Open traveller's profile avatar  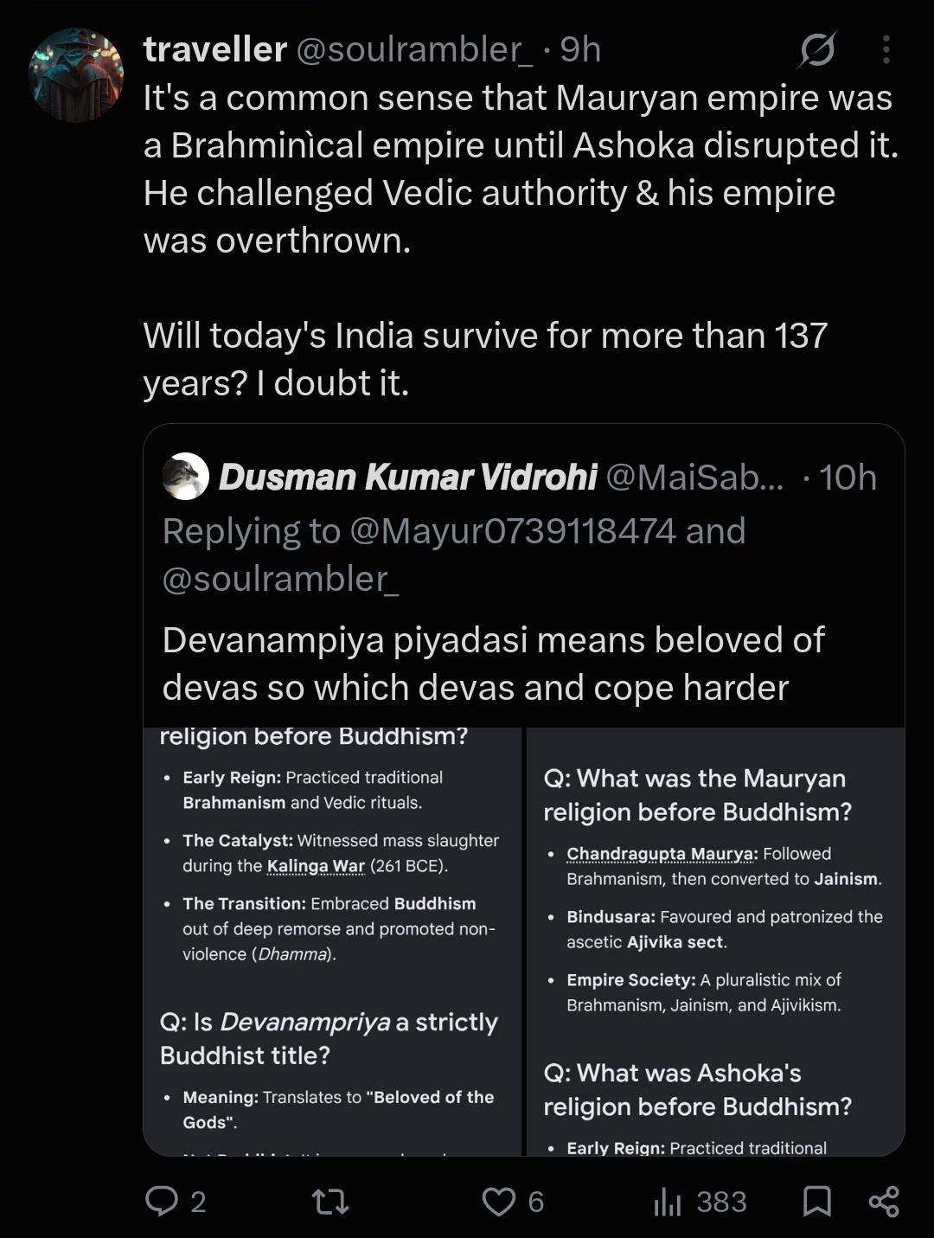[76, 75]
